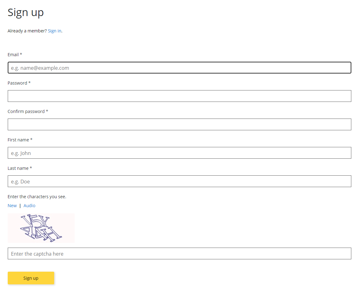This screenshot has width=364, height=297.
Task: Focus the Email input field
Action: pos(179,68)
